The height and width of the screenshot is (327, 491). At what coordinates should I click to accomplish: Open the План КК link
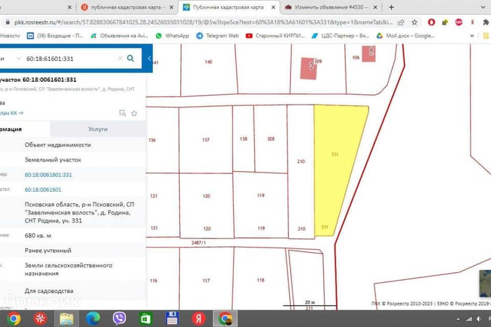(x=13, y=113)
